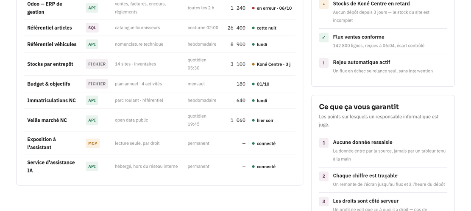Click the 'Rejeu automatique actif' alert title

[362, 62]
